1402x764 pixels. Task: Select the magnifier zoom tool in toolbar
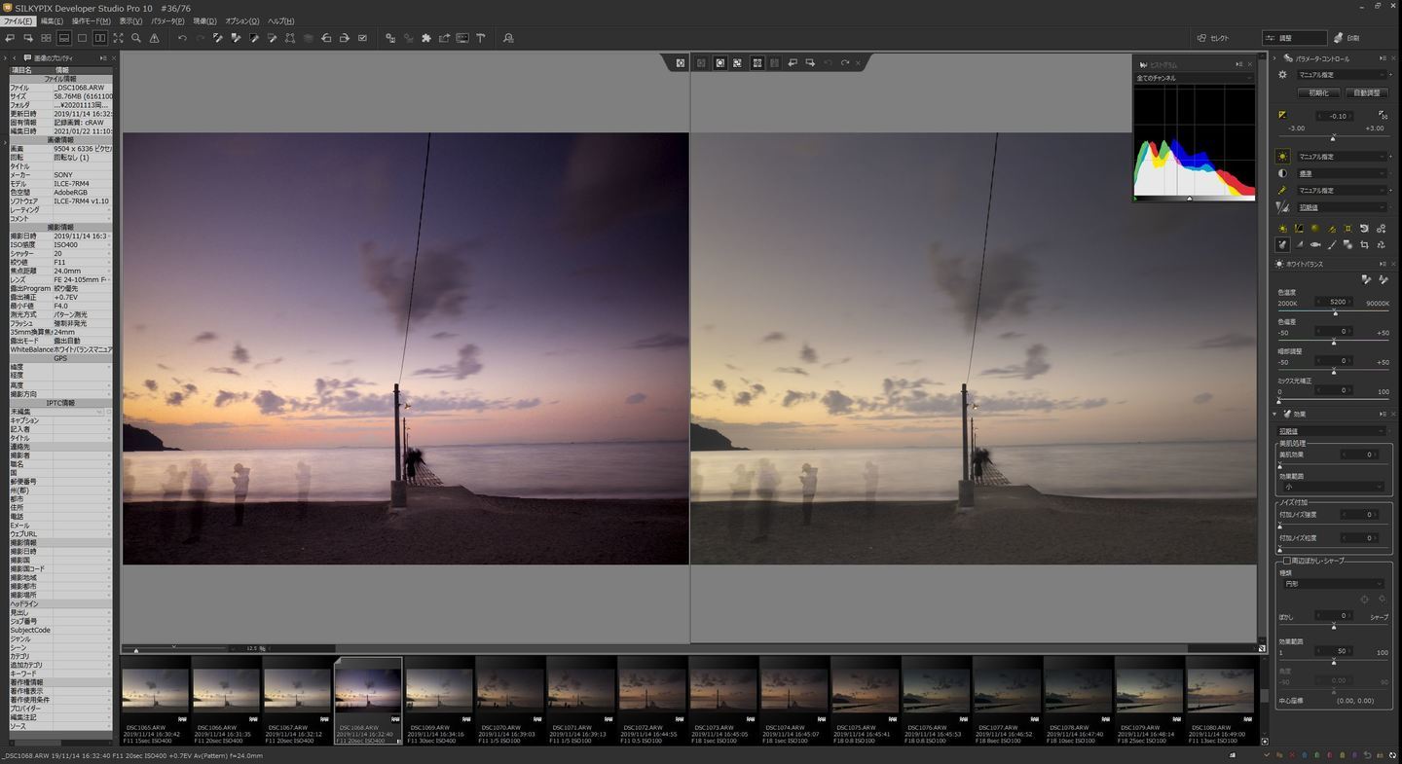pos(136,38)
